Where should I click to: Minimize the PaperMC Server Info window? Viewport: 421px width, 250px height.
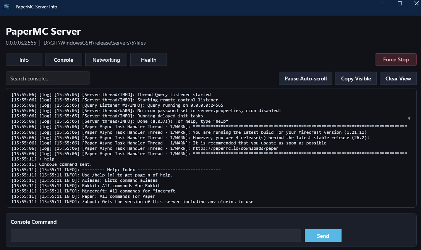383,3
